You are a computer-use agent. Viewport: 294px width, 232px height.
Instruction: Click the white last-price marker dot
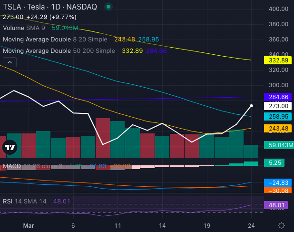coord(251,105)
